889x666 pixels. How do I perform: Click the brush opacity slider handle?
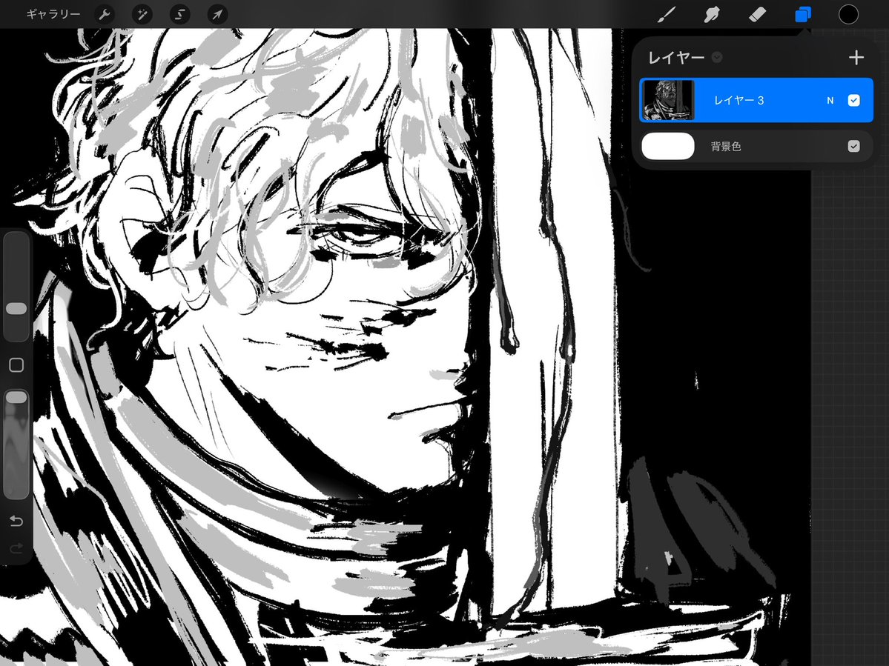16,397
